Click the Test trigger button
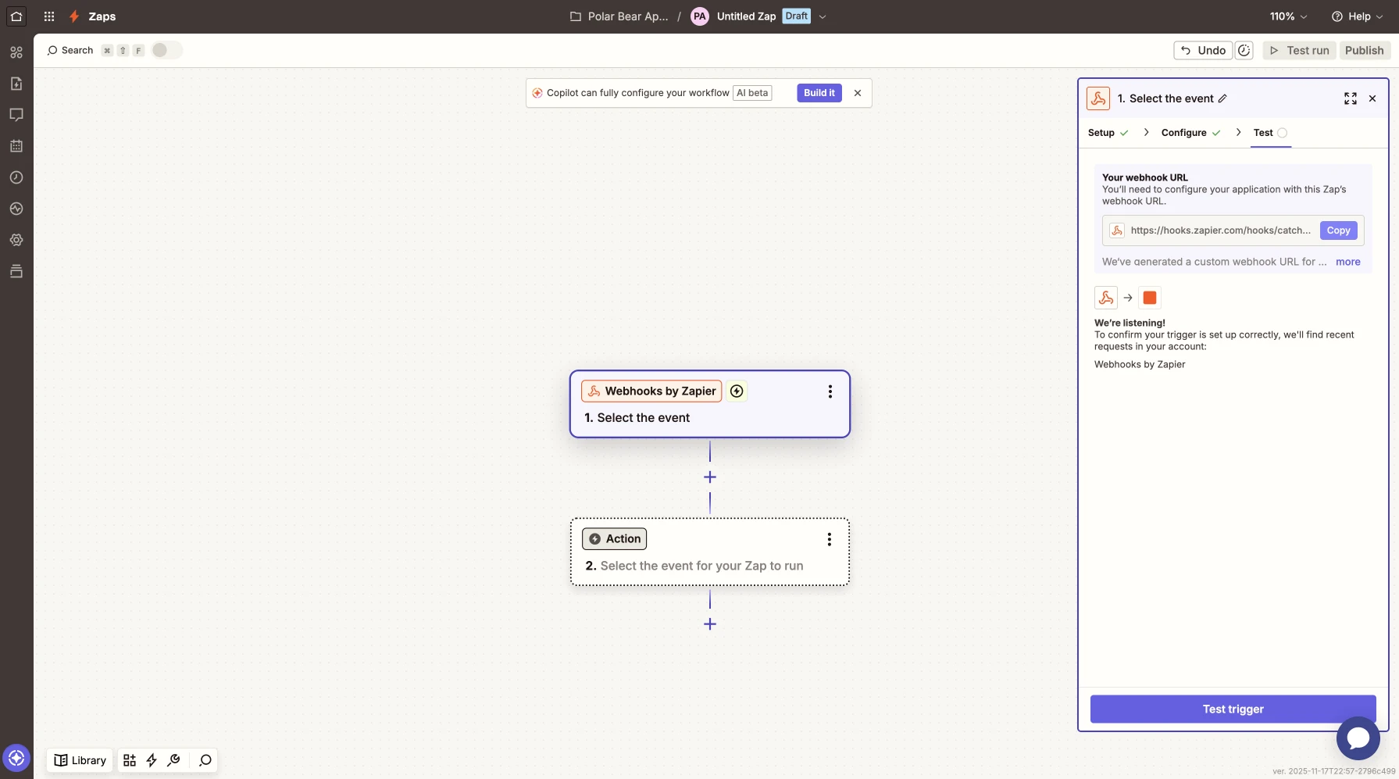 (1233, 709)
